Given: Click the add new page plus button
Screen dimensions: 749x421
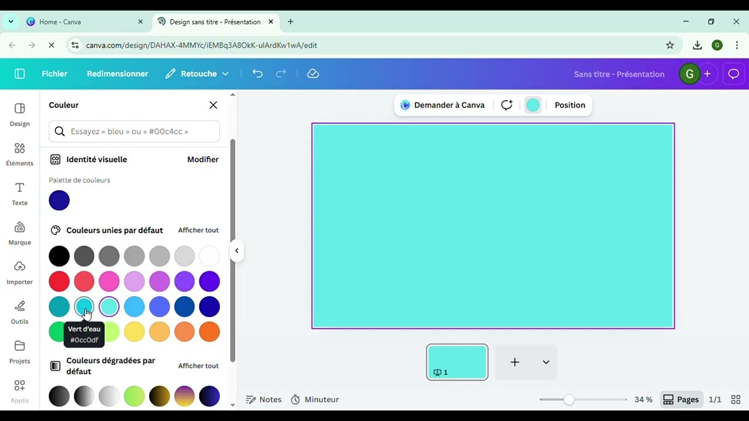Looking at the screenshot, I should pos(514,363).
